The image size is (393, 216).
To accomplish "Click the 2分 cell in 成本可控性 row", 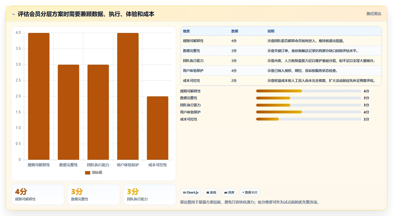I will [234, 81].
